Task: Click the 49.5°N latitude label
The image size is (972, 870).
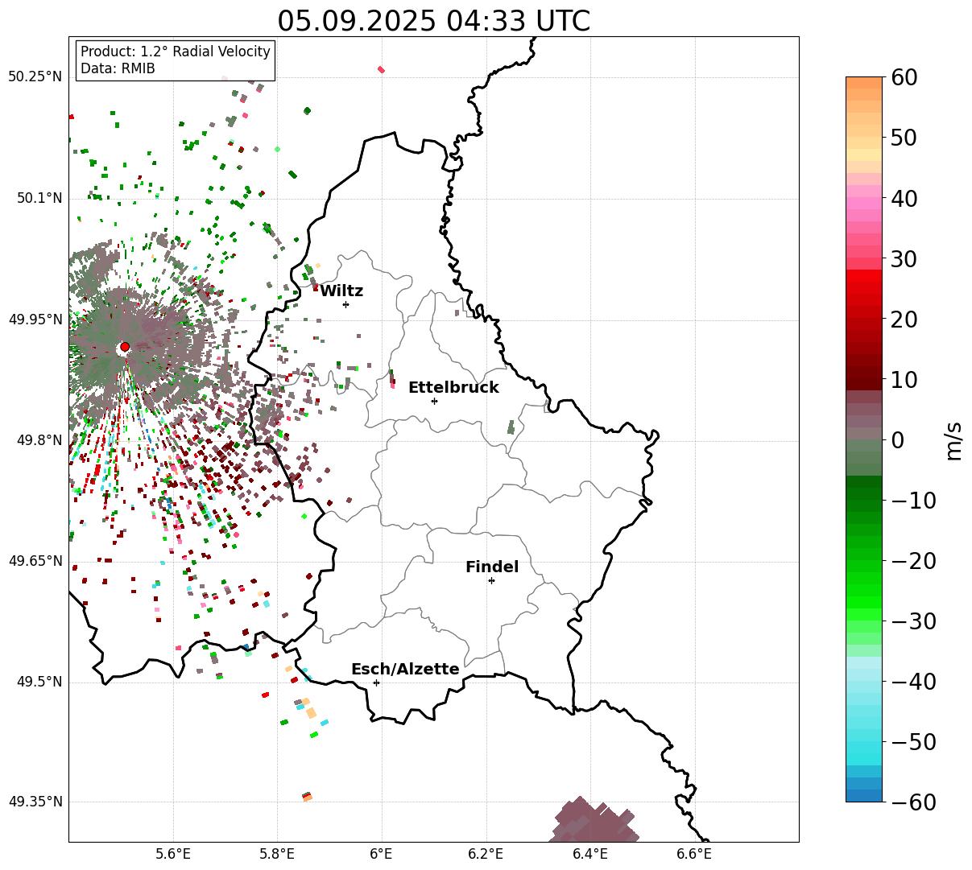Action: tap(39, 682)
